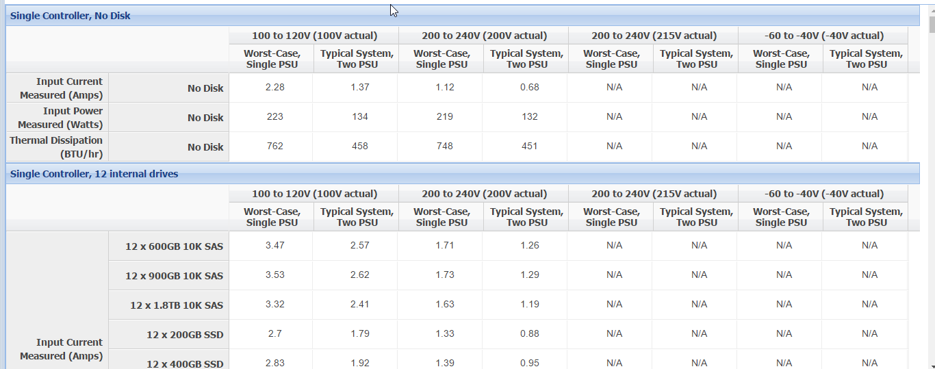The width and height of the screenshot is (935, 369).
Task: Click the 'Thermal Dissipation (BTU/hr)' row header
Action: (57, 147)
